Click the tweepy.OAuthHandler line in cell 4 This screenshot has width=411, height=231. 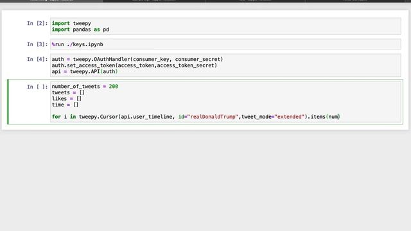137,59
